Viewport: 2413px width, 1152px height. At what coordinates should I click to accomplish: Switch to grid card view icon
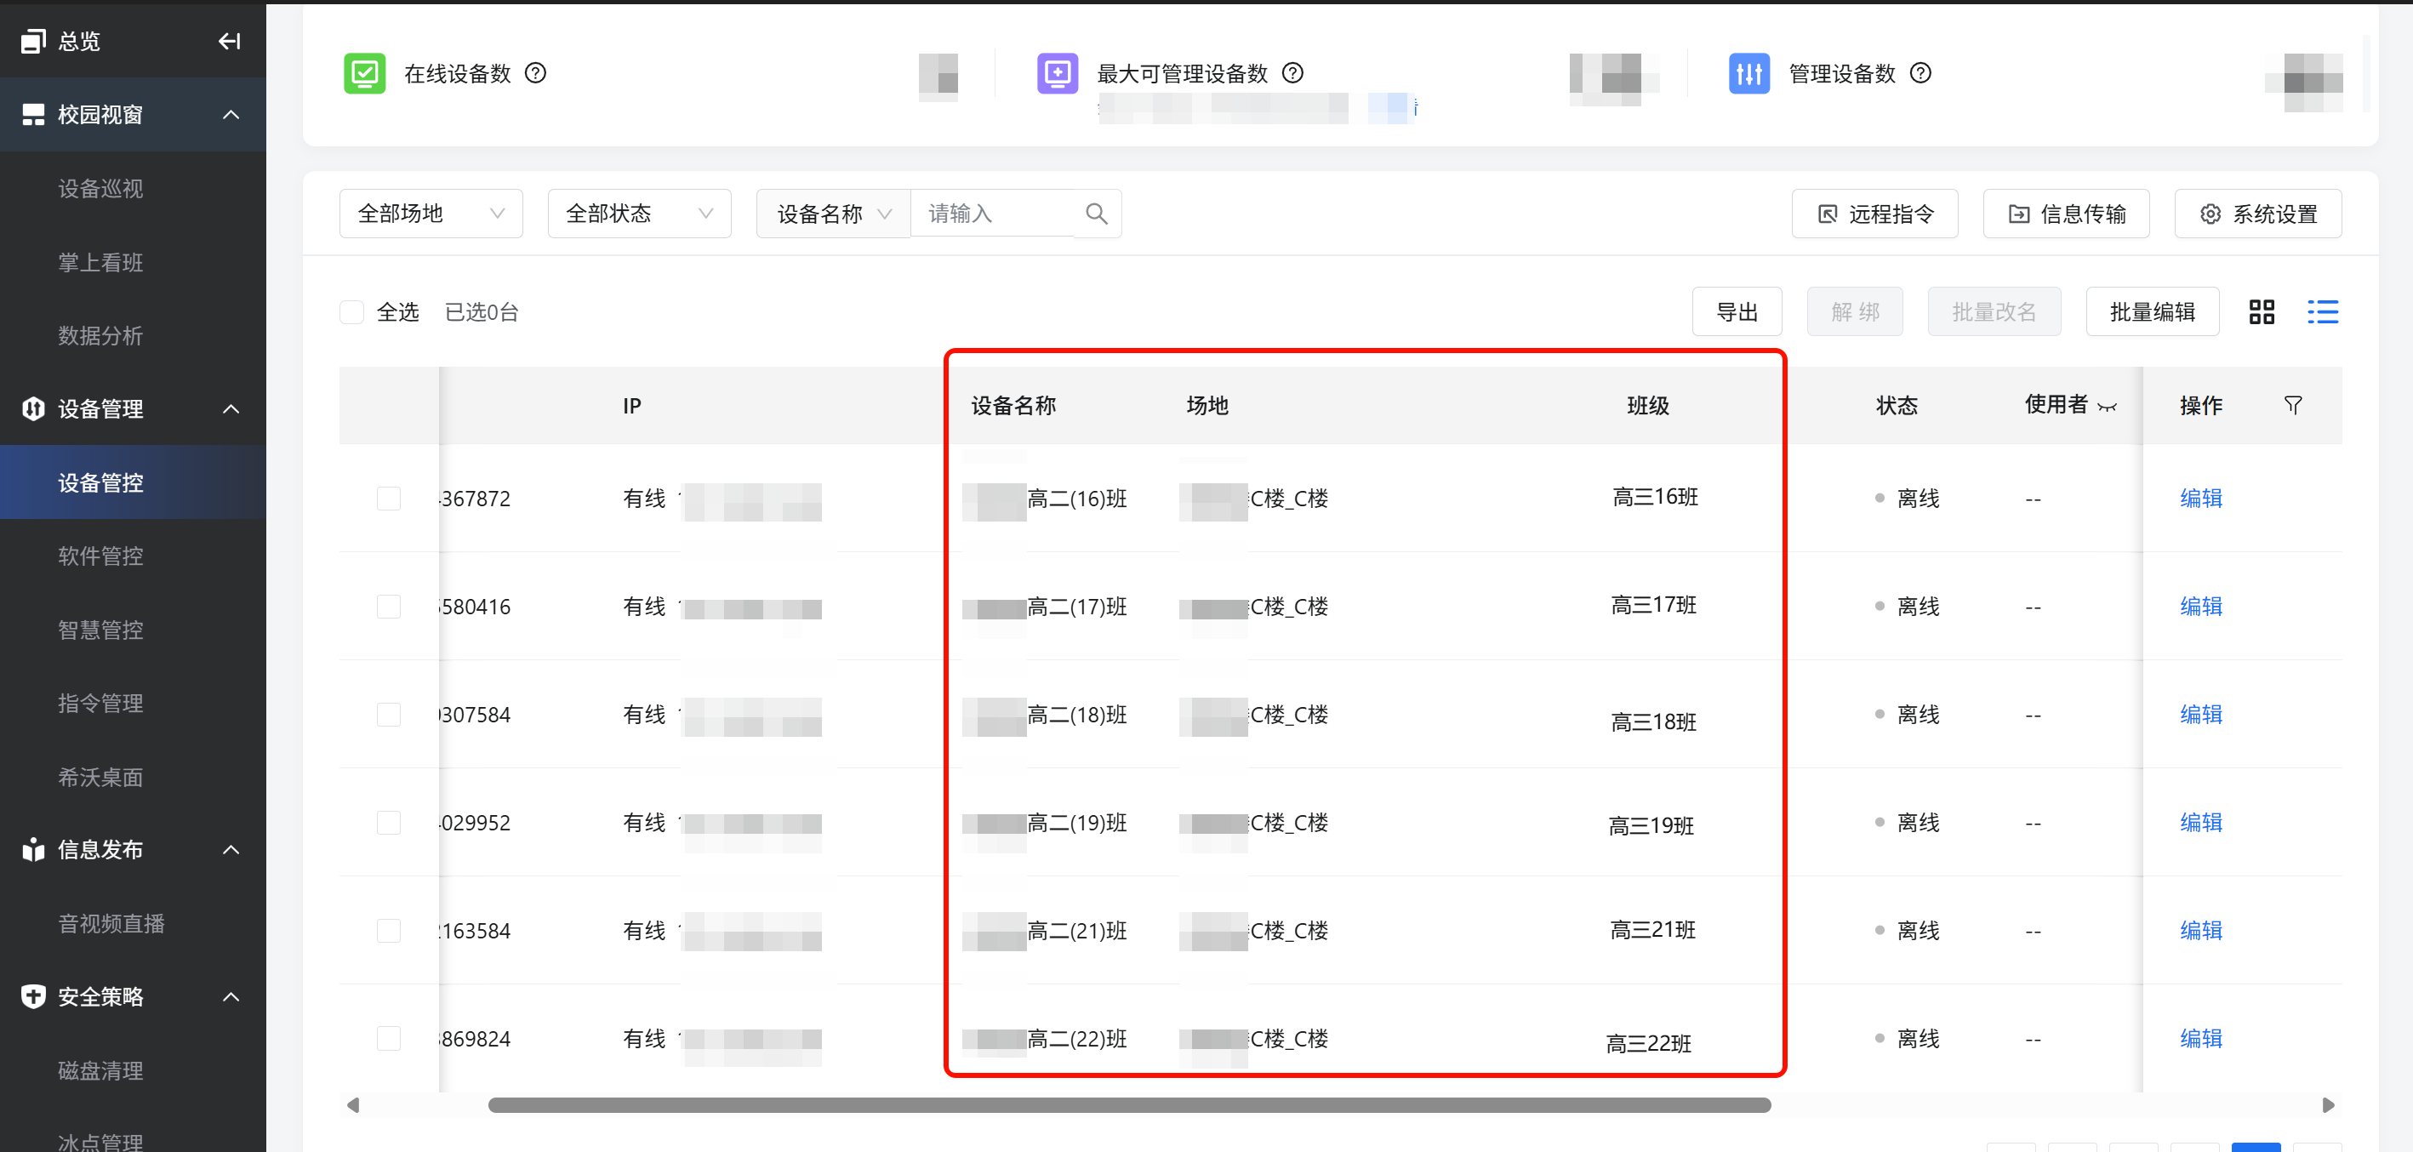pyautogui.click(x=2262, y=312)
